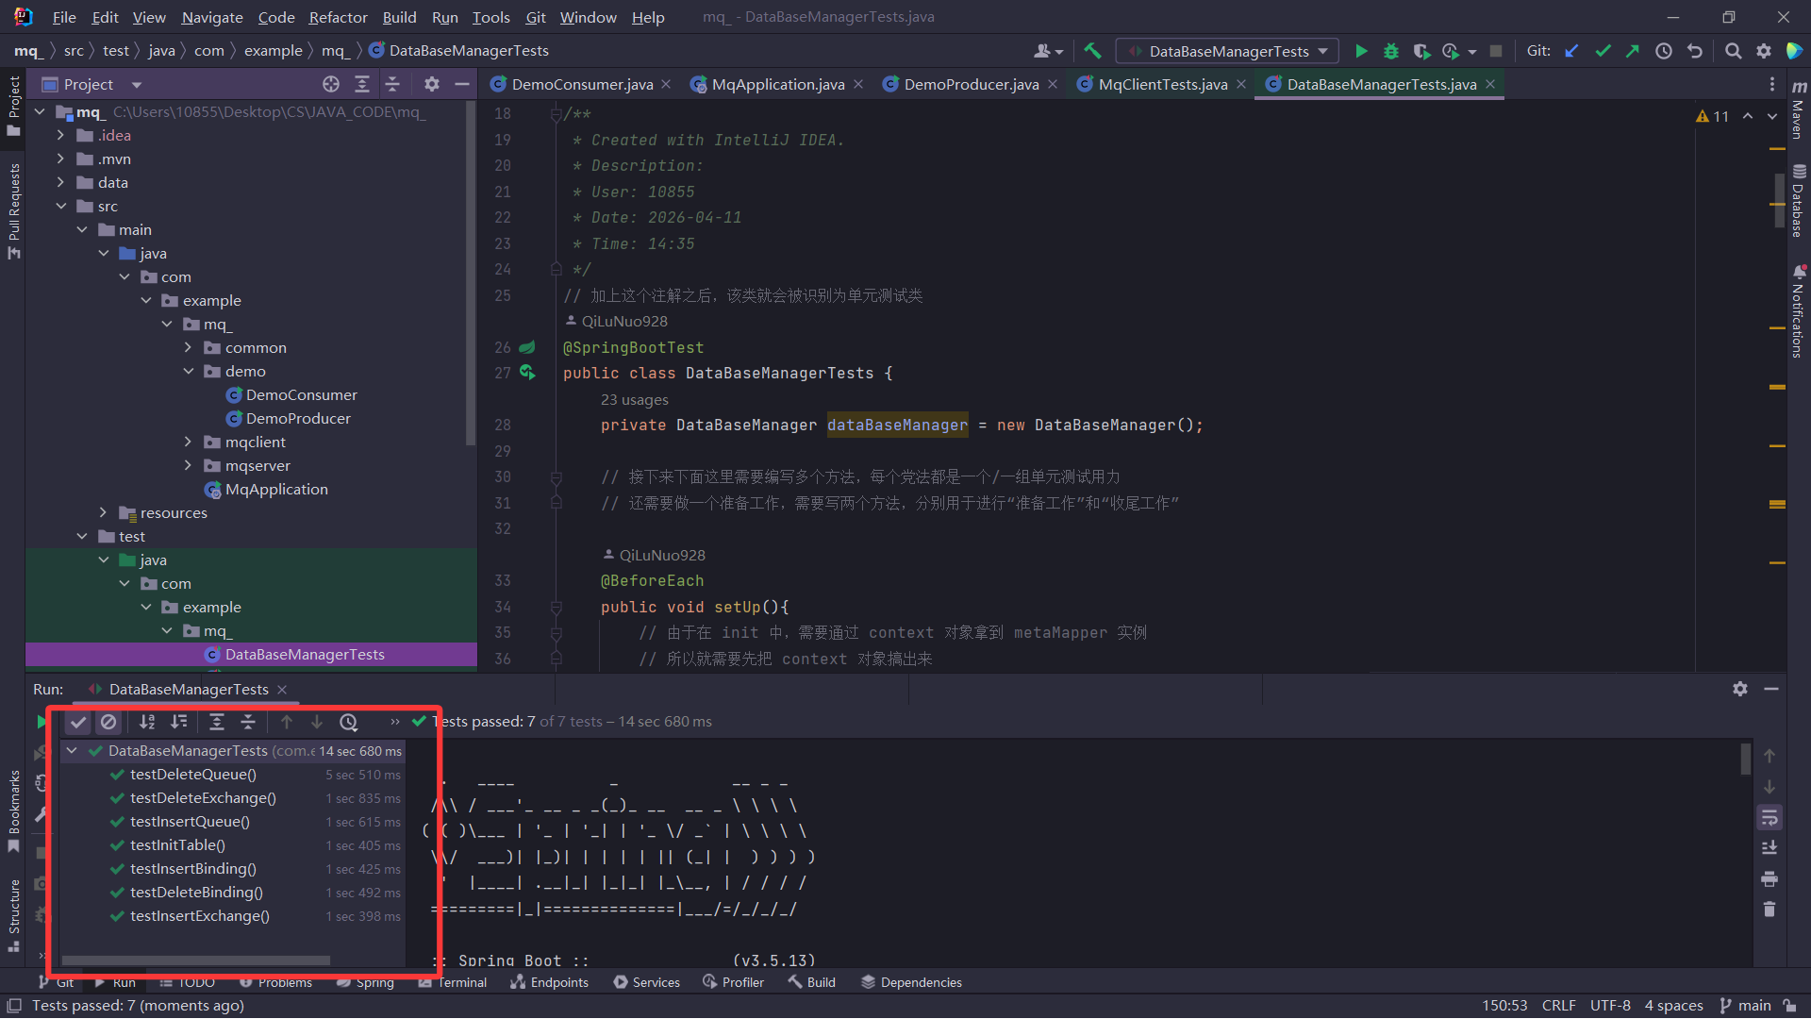Expand the resources folder
This screenshot has height=1019, width=1811.
click(x=104, y=512)
